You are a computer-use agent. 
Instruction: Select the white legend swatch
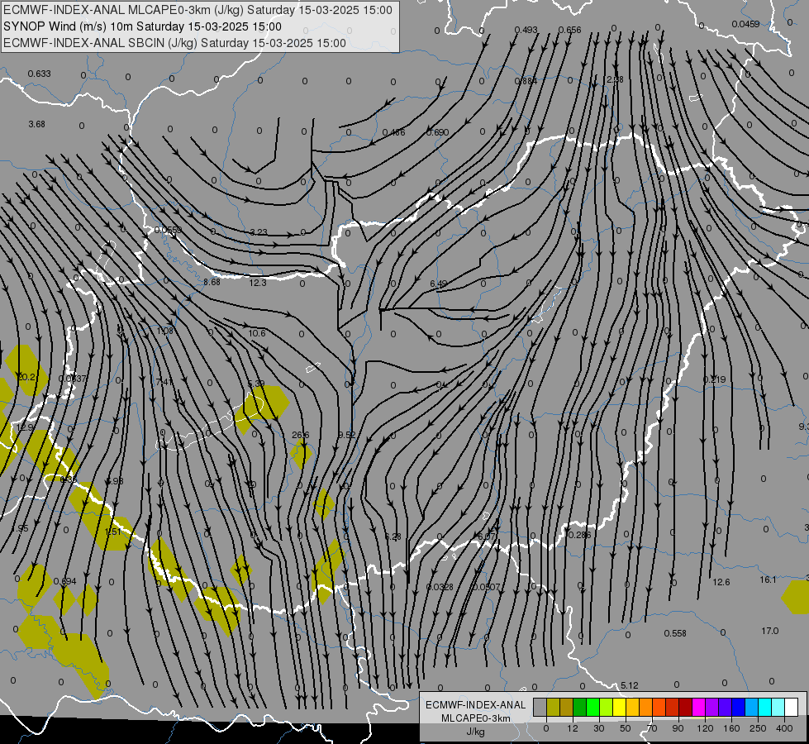[x=792, y=707]
